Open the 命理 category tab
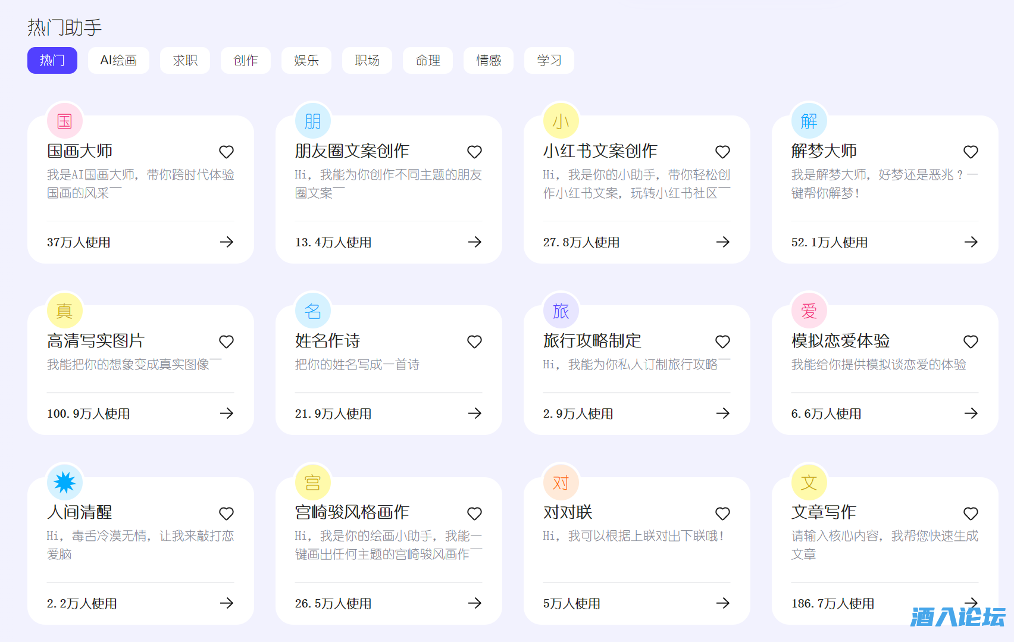The image size is (1014, 642). click(428, 60)
